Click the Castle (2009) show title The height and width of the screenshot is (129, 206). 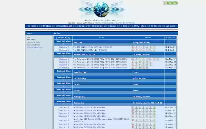[80, 78]
